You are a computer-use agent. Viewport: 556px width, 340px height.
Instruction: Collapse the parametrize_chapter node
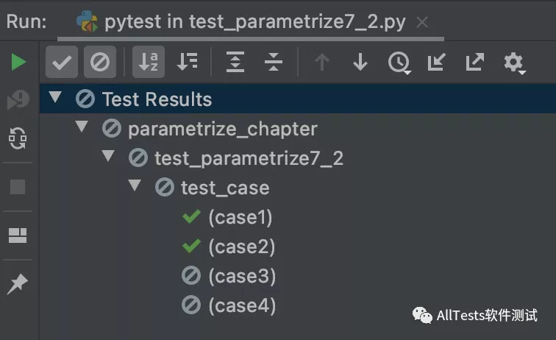(82, 127)
